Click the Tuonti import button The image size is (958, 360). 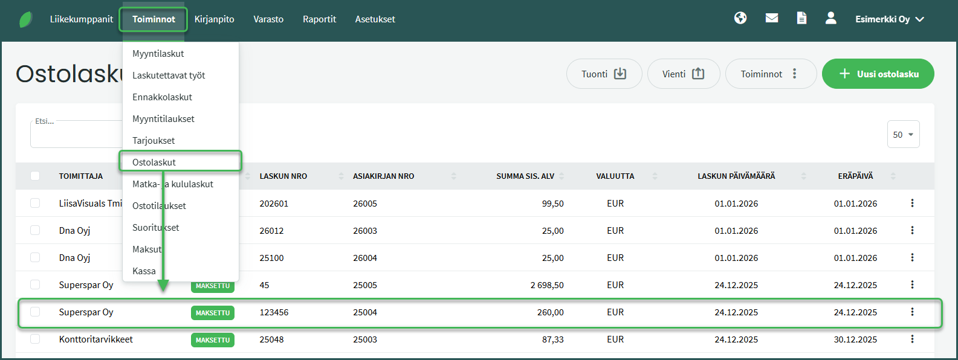pyautogui.click(x=603, y=74)
